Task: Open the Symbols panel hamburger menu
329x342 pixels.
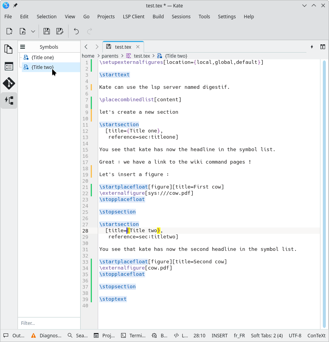Action: pyautogui.click(x=23, y=47)
